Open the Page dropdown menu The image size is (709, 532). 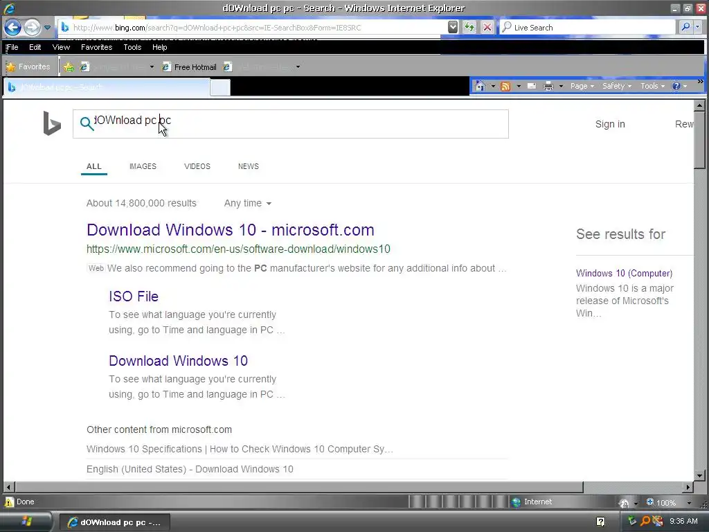click(582, 86)
